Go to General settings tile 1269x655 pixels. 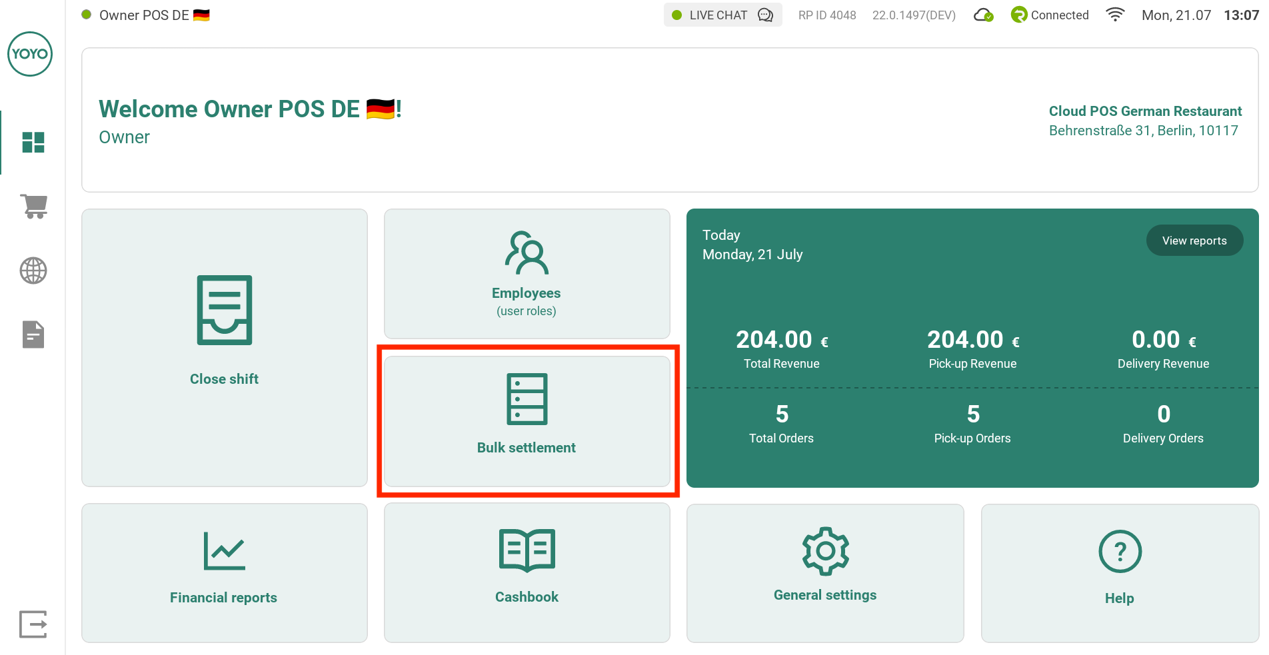pos(825,572)
